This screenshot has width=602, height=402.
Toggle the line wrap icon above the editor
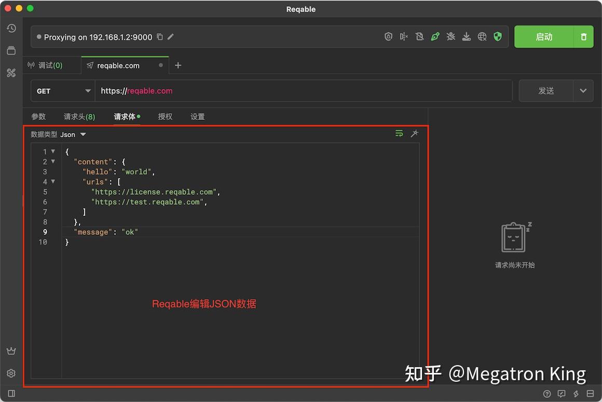pyautogui.click(x=399, y=133)
